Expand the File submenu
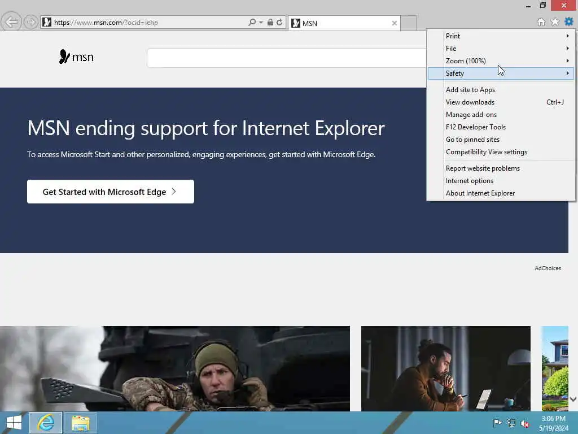Image resolution: width=578 pixels, height=434 pixels. point(501,49)
